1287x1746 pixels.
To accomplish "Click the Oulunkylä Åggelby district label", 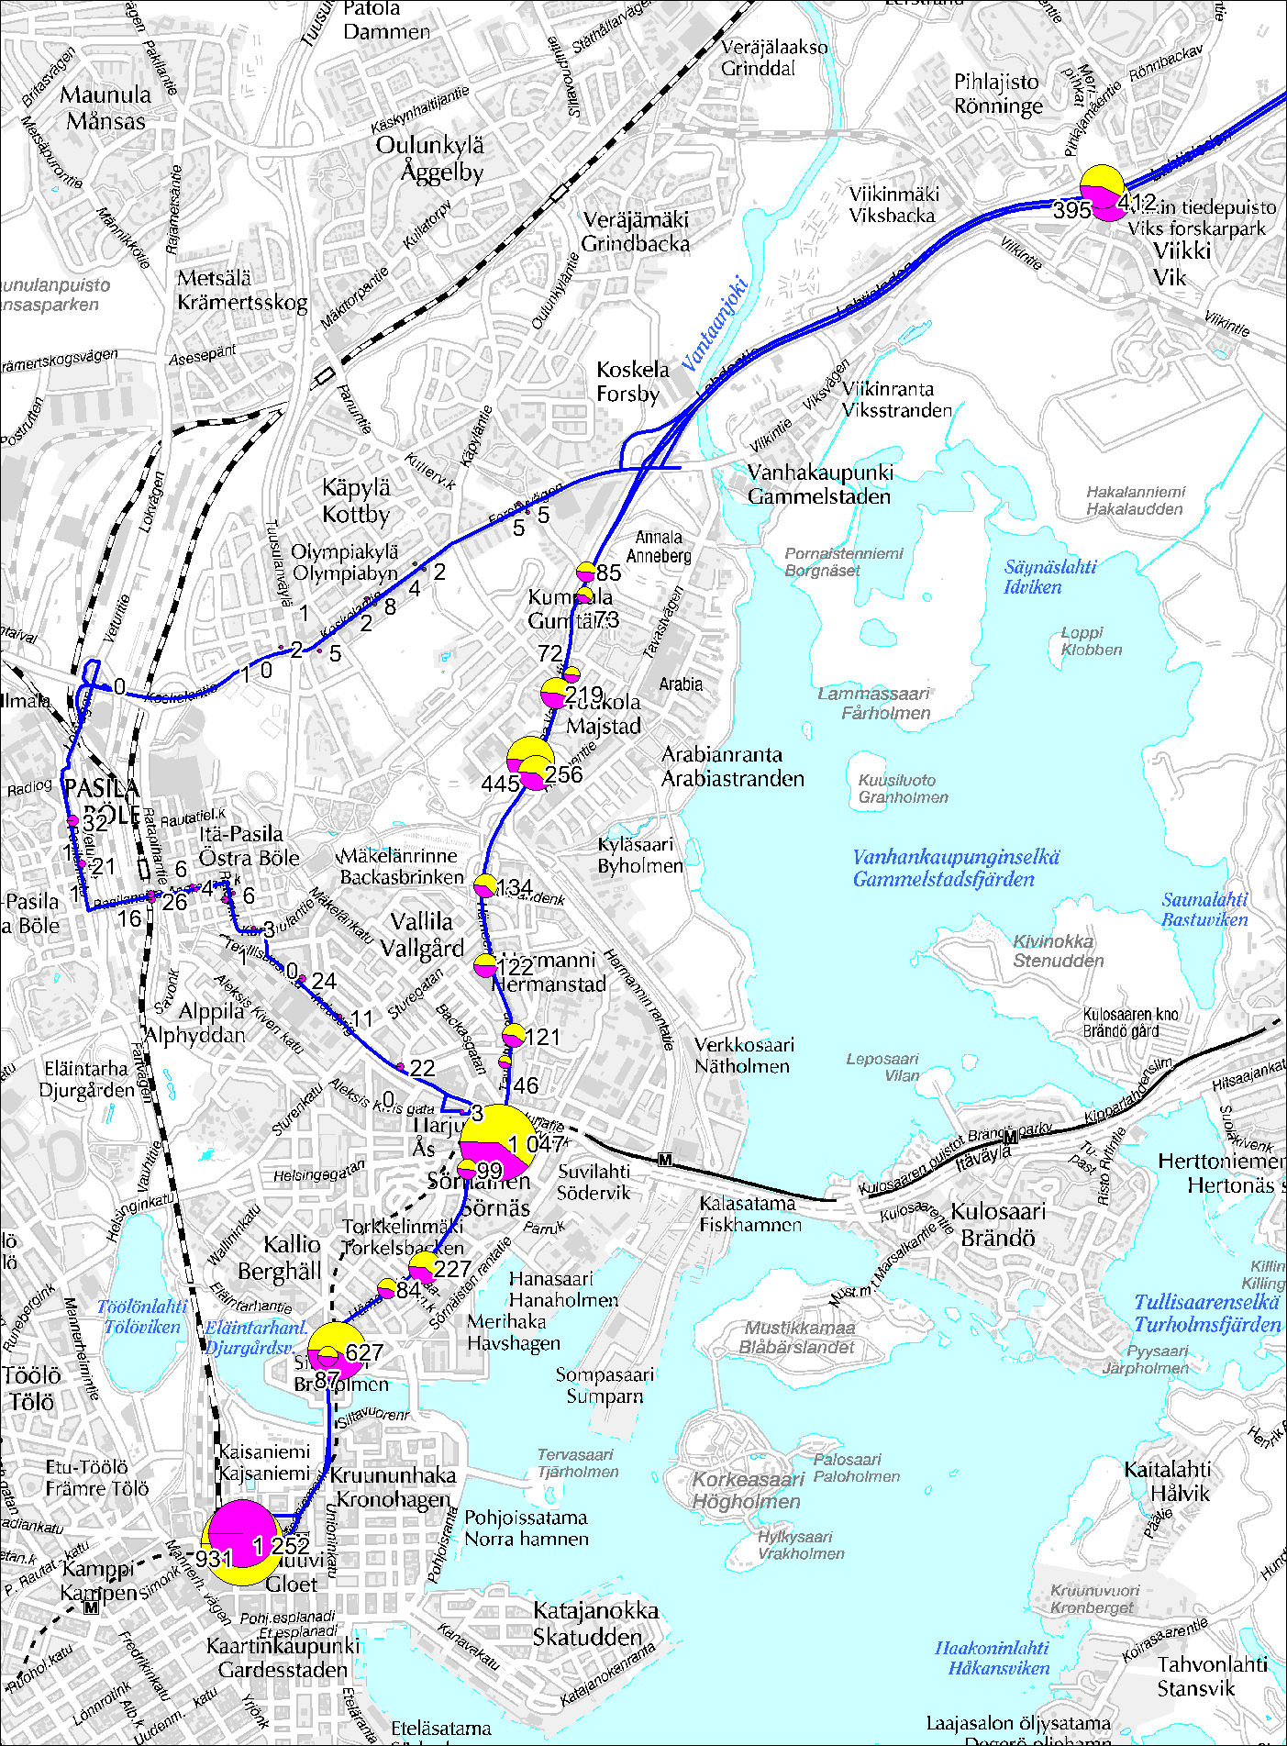I will click(431, 158).
